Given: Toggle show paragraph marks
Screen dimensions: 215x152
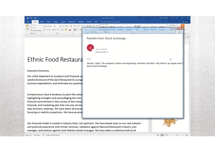Looking at the screenshot, I should coord(97,26).
